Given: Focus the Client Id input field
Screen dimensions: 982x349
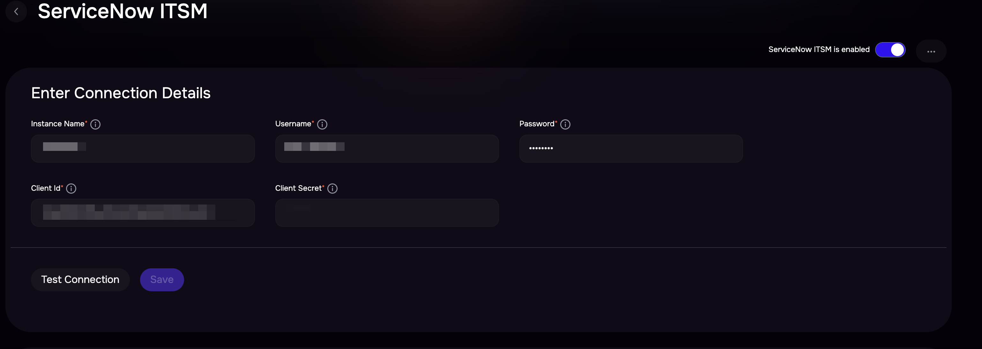Looking at the screenshot, I should pos(143,212).
